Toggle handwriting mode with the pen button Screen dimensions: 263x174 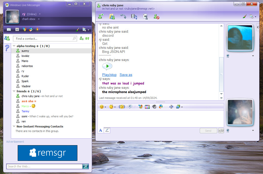107,130
